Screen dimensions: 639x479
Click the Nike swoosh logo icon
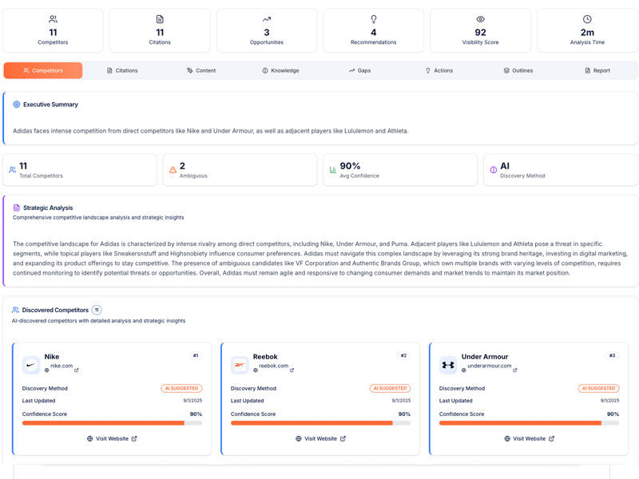pyautogui.click(x=31, y=366)
